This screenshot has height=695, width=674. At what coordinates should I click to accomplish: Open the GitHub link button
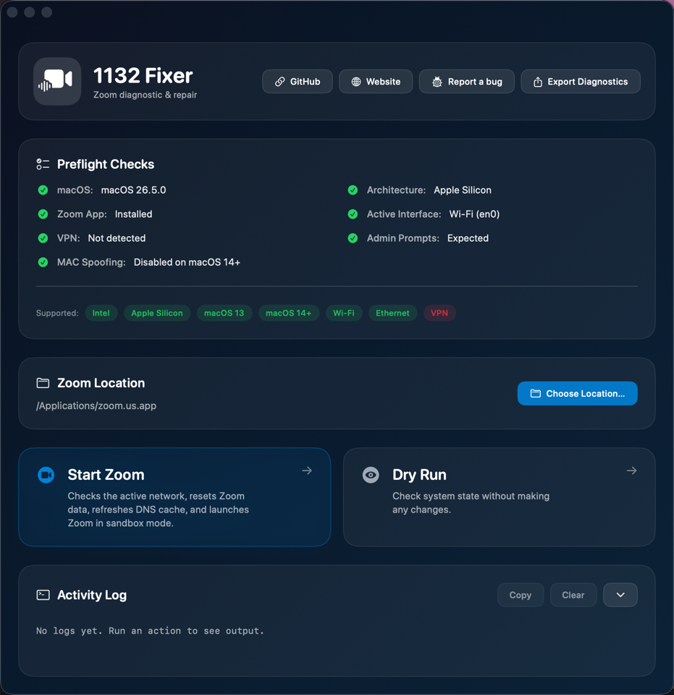[298, 82]
